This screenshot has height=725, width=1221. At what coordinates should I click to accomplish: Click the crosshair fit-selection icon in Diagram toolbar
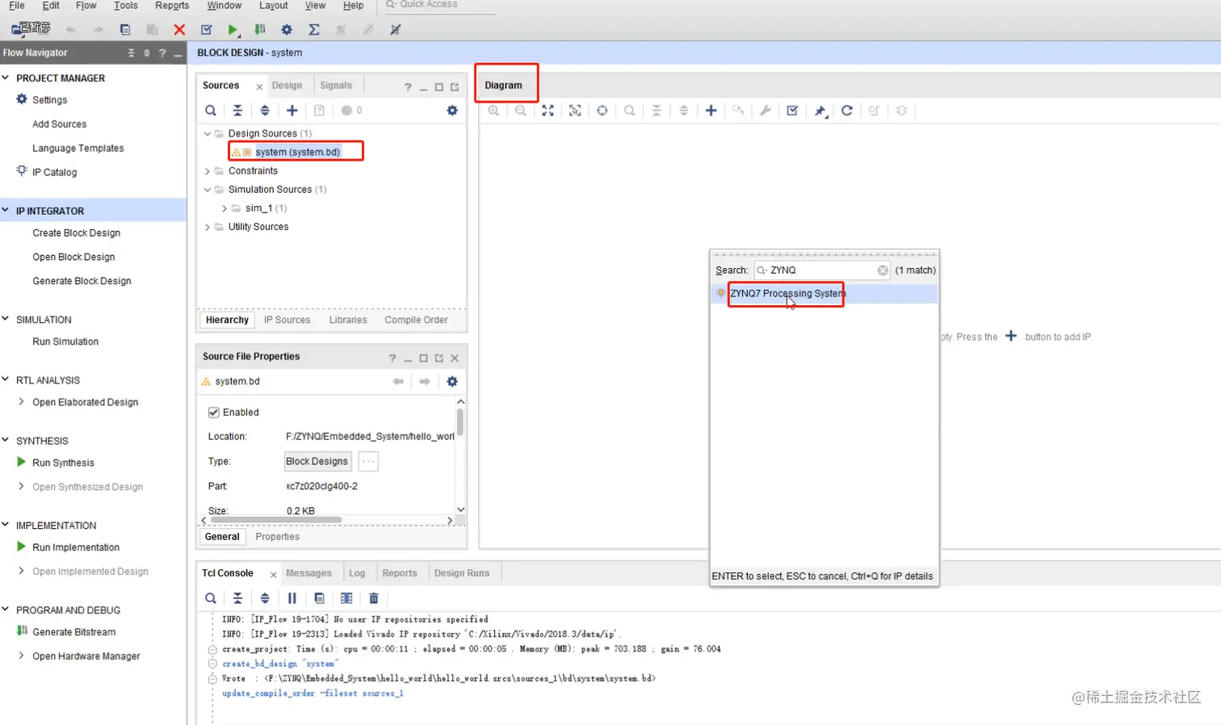[x=602, y=111]
